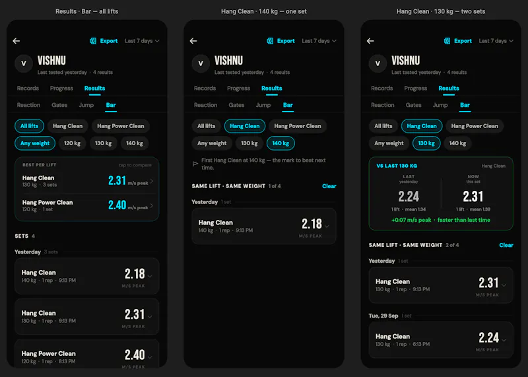Viewport: 528px width, 377px height.
Task: Select All lifts chip in all lifts screen
Action: pyautogui.click(x=29, y=126)
